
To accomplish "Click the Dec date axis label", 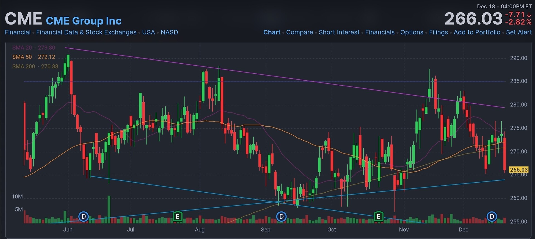I will click(463, 230).
